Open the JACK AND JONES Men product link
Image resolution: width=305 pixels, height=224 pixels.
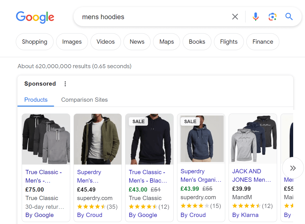click(x=251, y=175)
